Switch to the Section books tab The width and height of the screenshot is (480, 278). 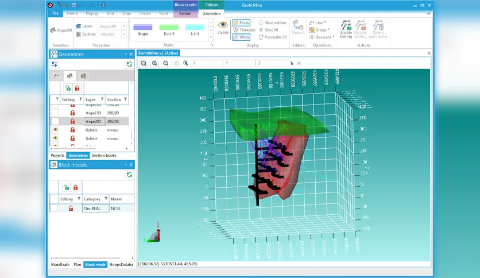(104, 155)
